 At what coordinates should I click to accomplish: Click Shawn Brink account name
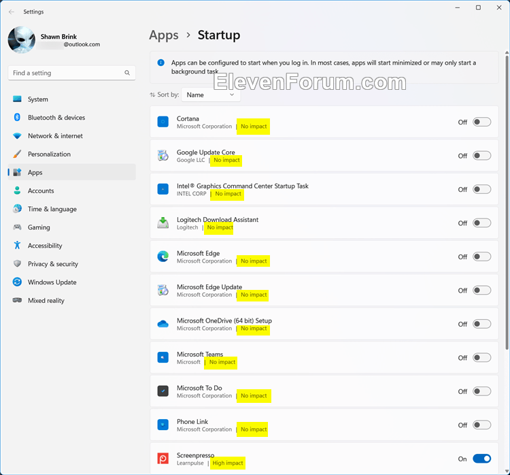(x=58, y=37)
